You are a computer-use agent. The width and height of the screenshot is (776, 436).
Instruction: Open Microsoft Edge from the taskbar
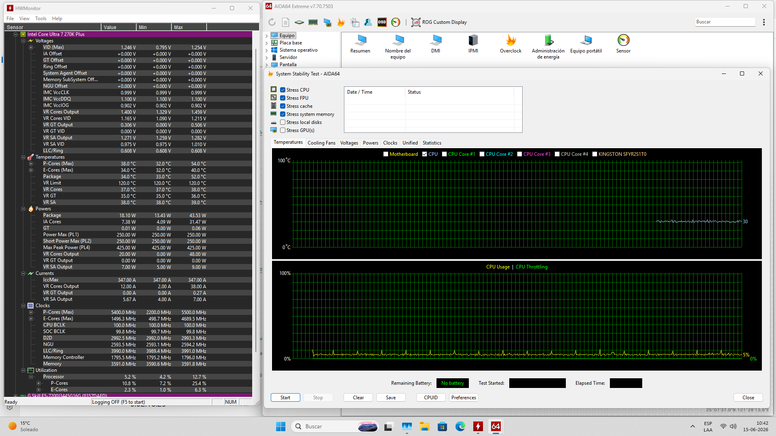[x=460, y=426]
